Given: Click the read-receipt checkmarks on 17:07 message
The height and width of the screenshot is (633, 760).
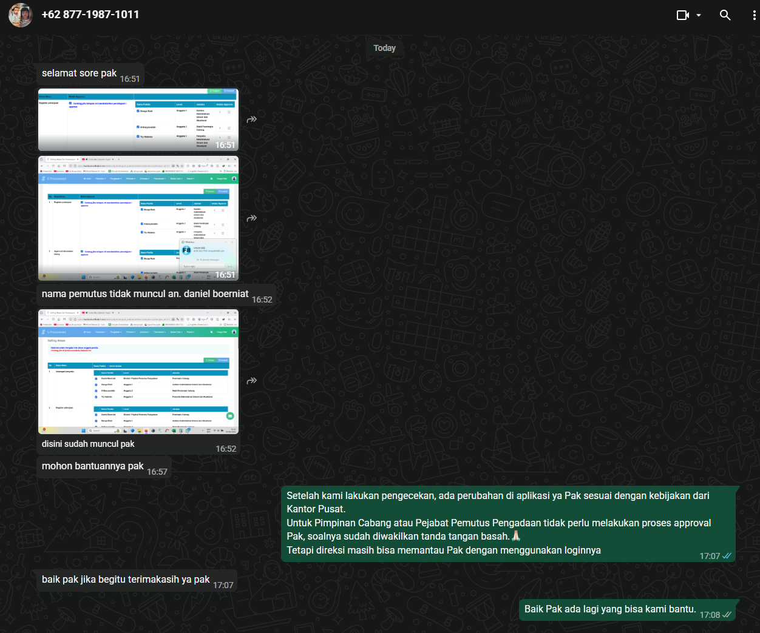Looking at the screenshot, I should click(x=727, y=556).
